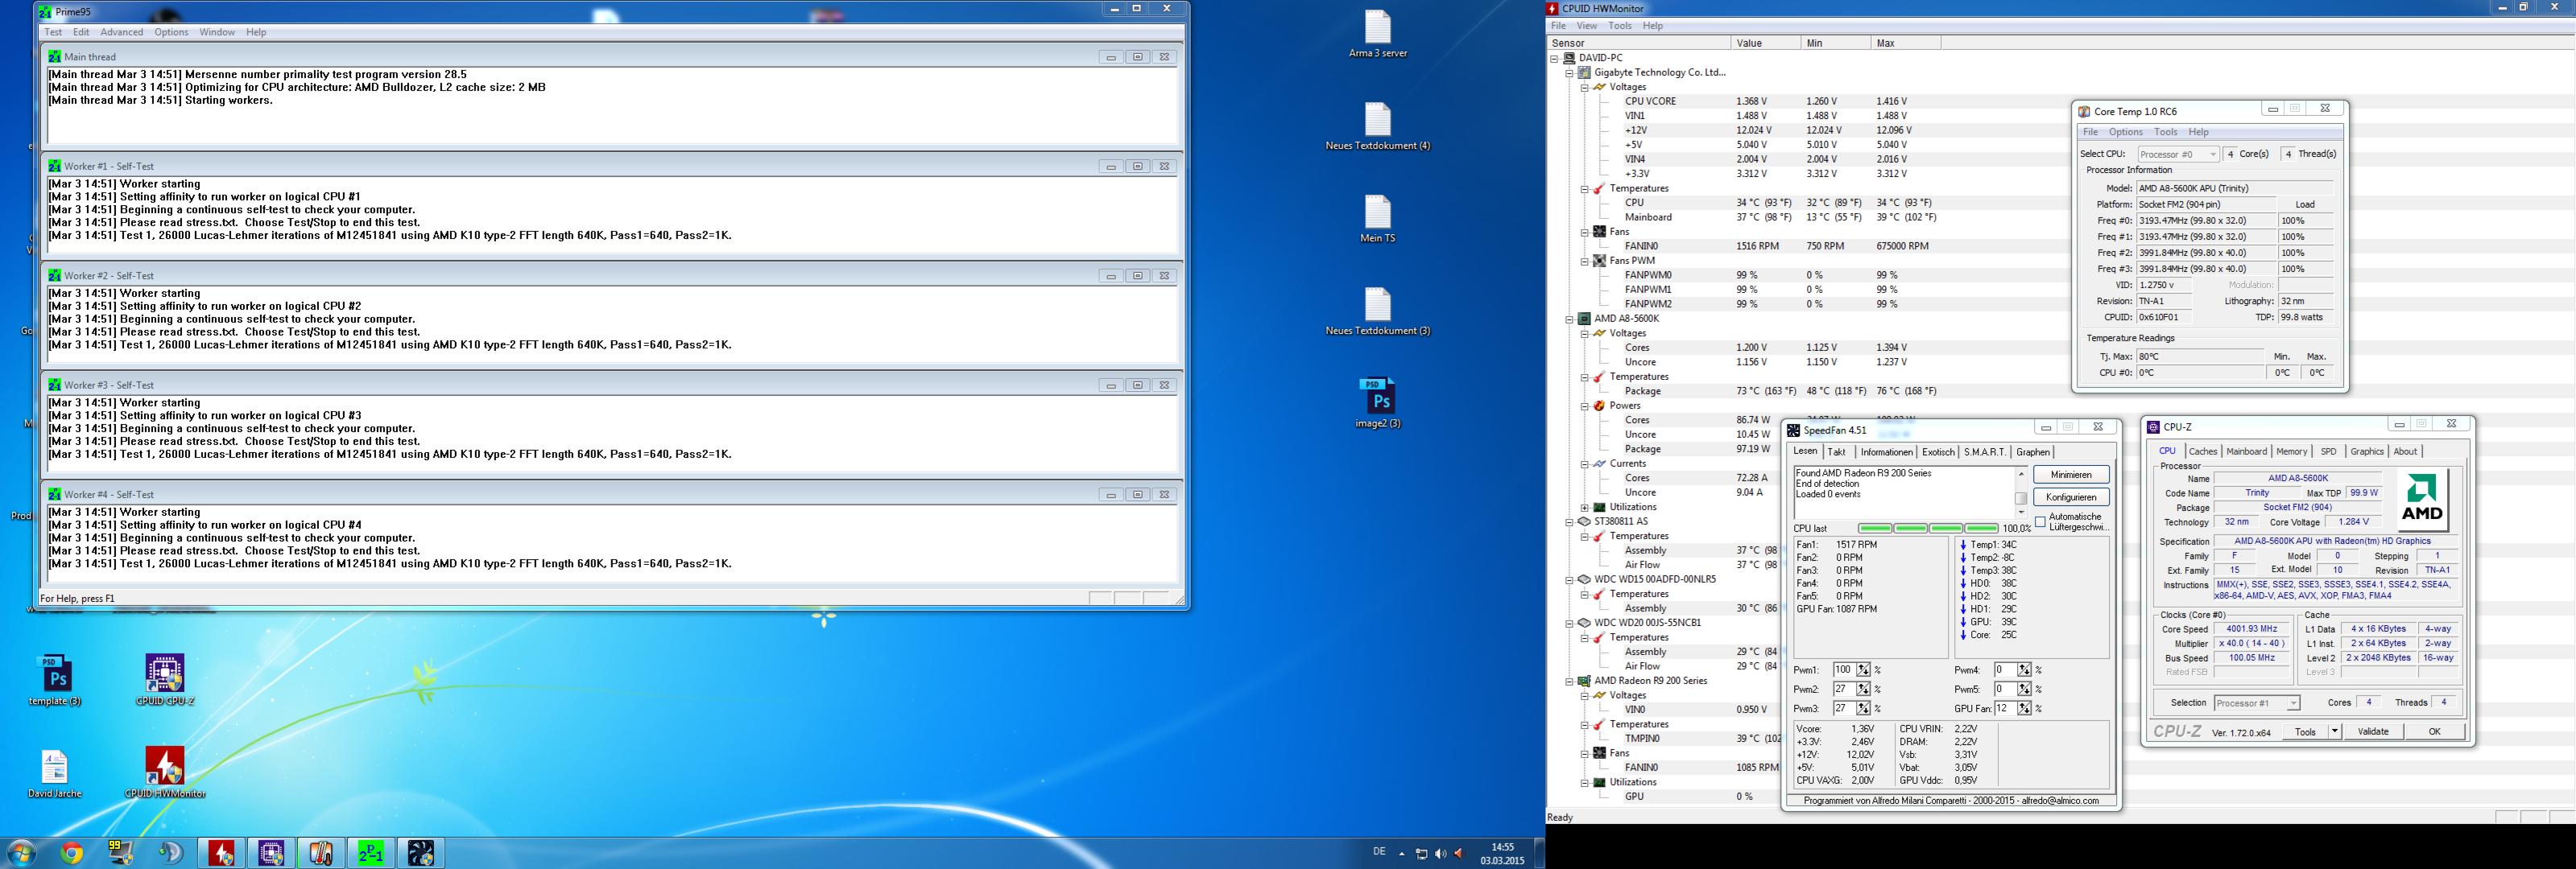Open the S.M.A.R.T. tab in SpeedFan
Screen dimensions: 2576x869
(x=1985, y=451)
